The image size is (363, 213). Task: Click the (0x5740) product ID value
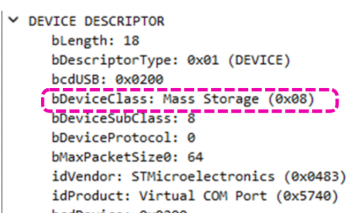tap(307, 196)
